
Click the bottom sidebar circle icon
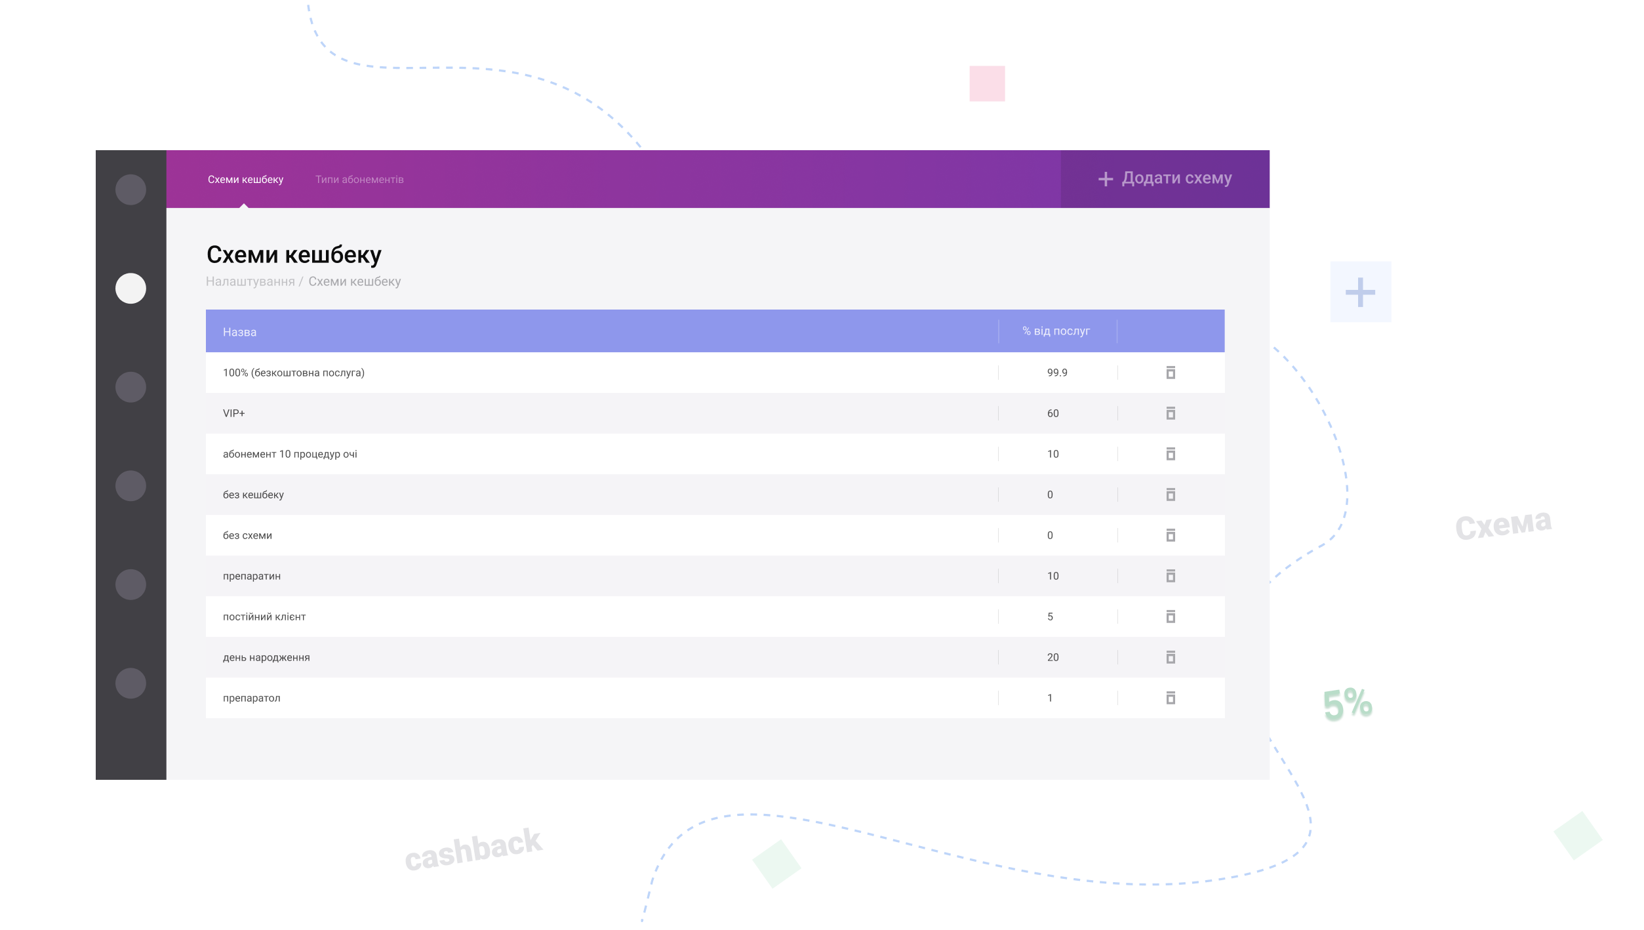click(x=130, y=683)
